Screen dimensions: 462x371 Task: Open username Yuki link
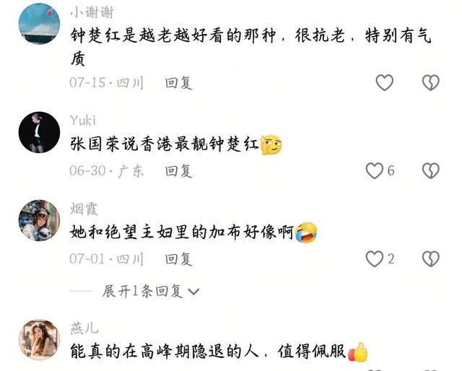point(83,121)
